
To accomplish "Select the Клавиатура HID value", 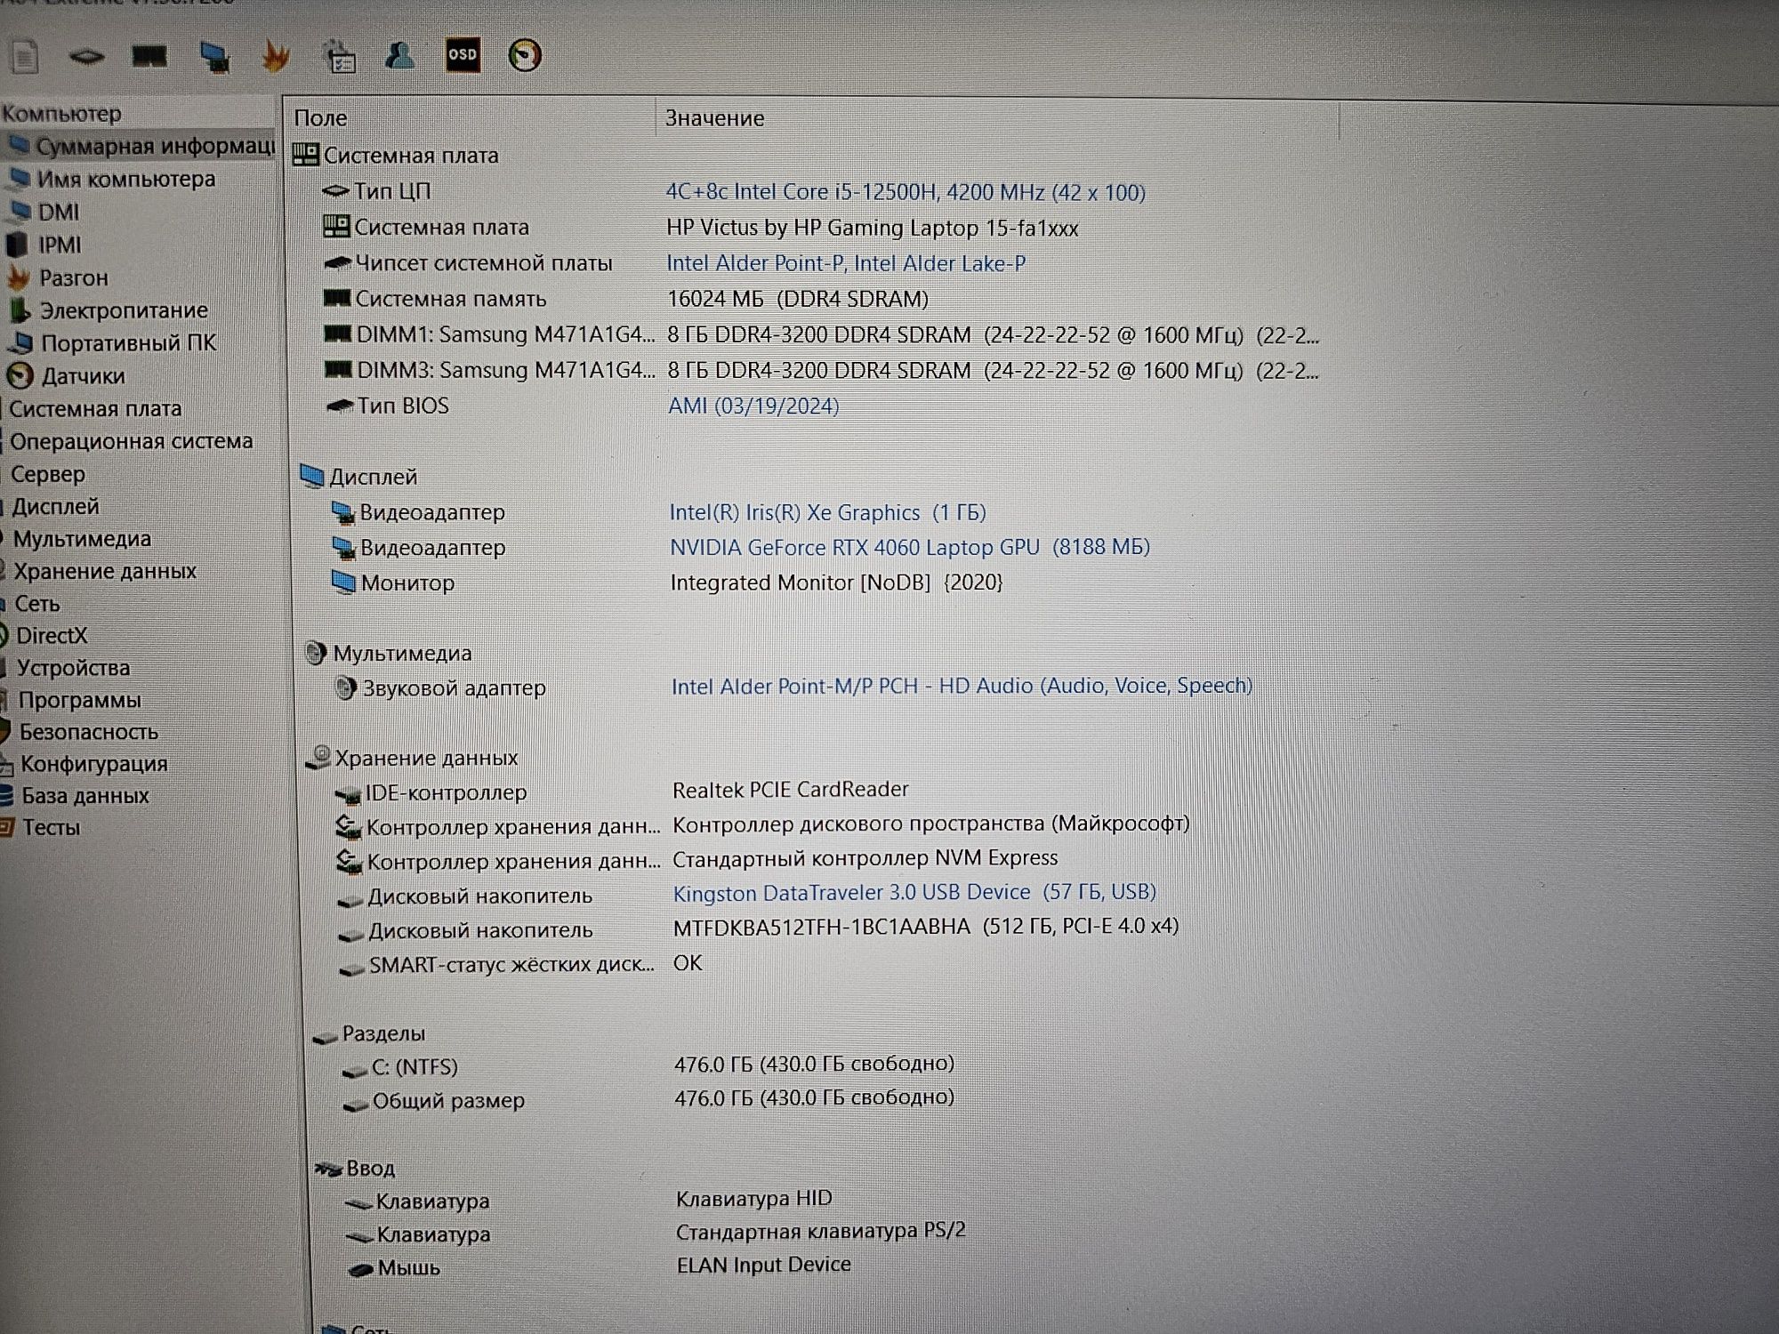I will [754, 1199].
